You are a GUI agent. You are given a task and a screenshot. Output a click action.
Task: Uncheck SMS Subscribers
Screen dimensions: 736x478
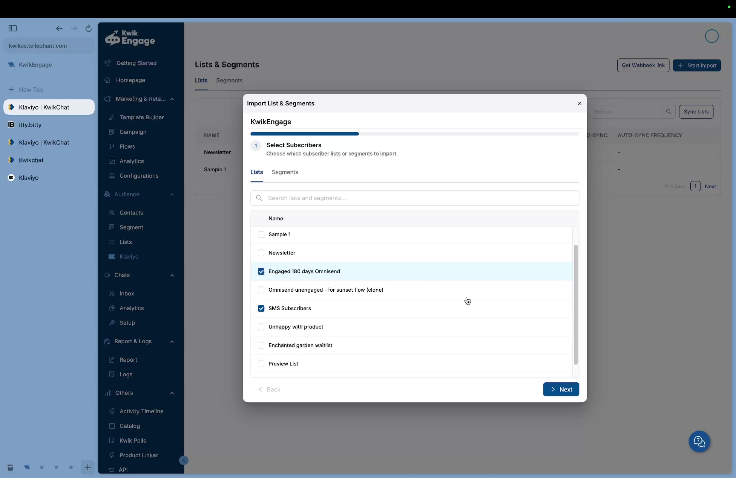click(261, 308)
